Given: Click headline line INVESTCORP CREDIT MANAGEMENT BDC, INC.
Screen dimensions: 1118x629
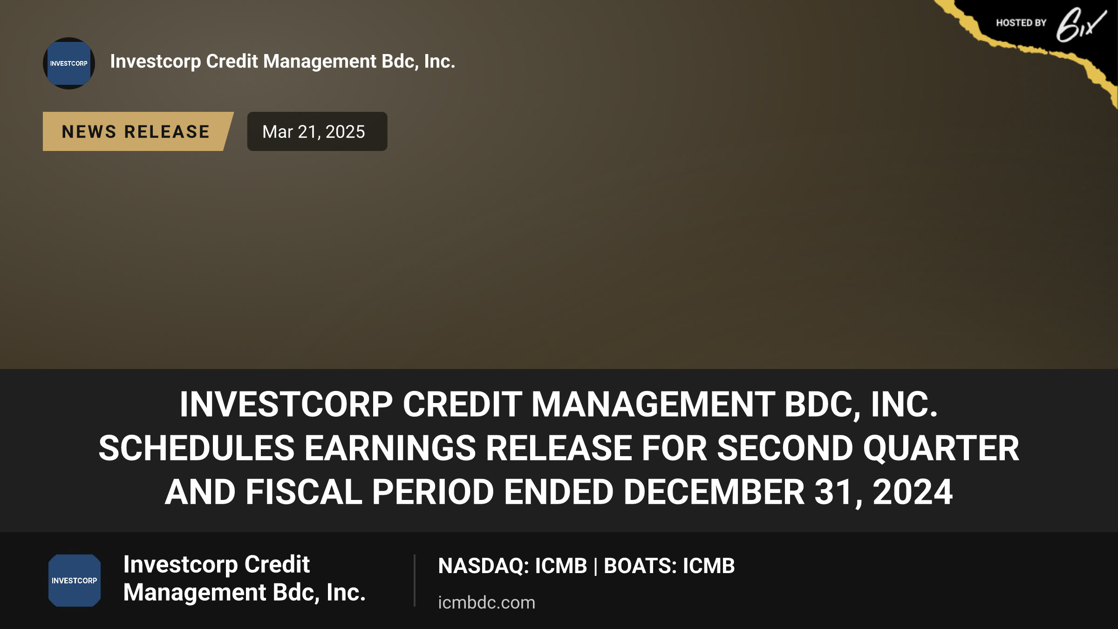Looking at the screenshot, I should tap(559, 404).
